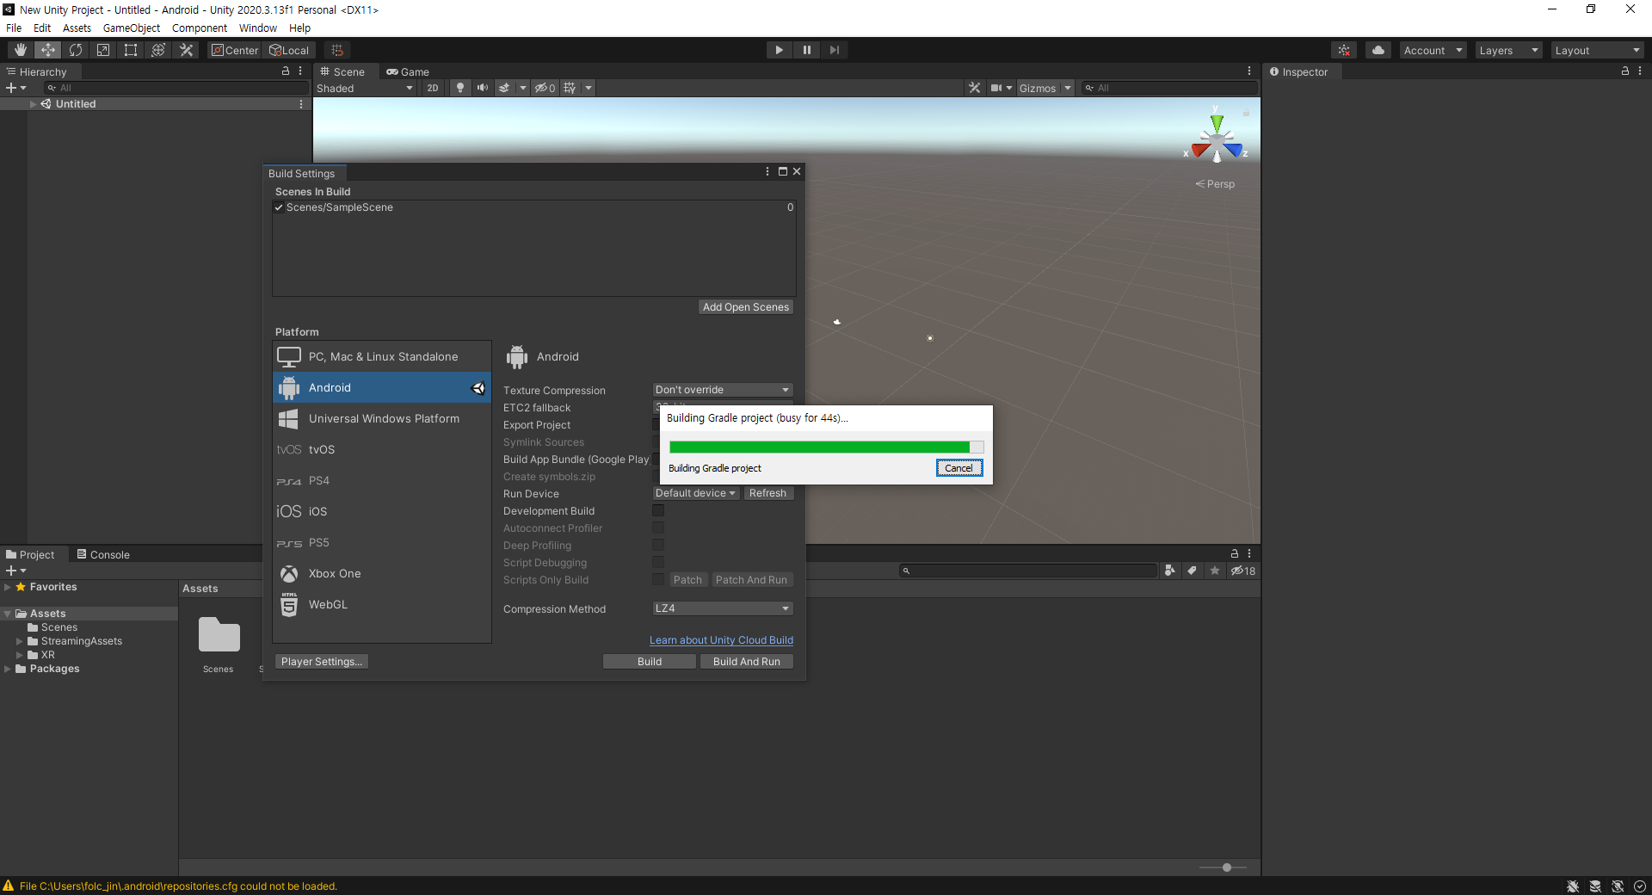This screenshot has width=1652, height=895.
Task: Search by label in Project panel
Action: (x=1192, y=571)
